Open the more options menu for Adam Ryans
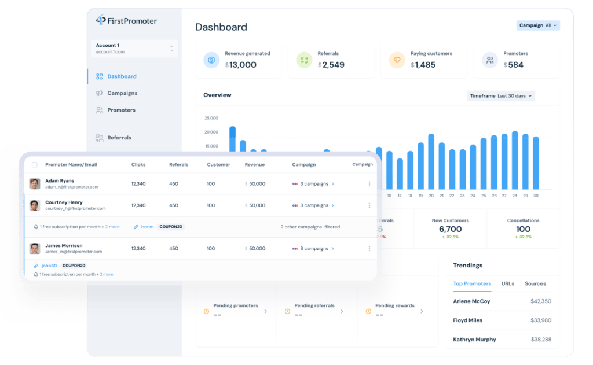593x365 pixels. click(x=369, y=184)
